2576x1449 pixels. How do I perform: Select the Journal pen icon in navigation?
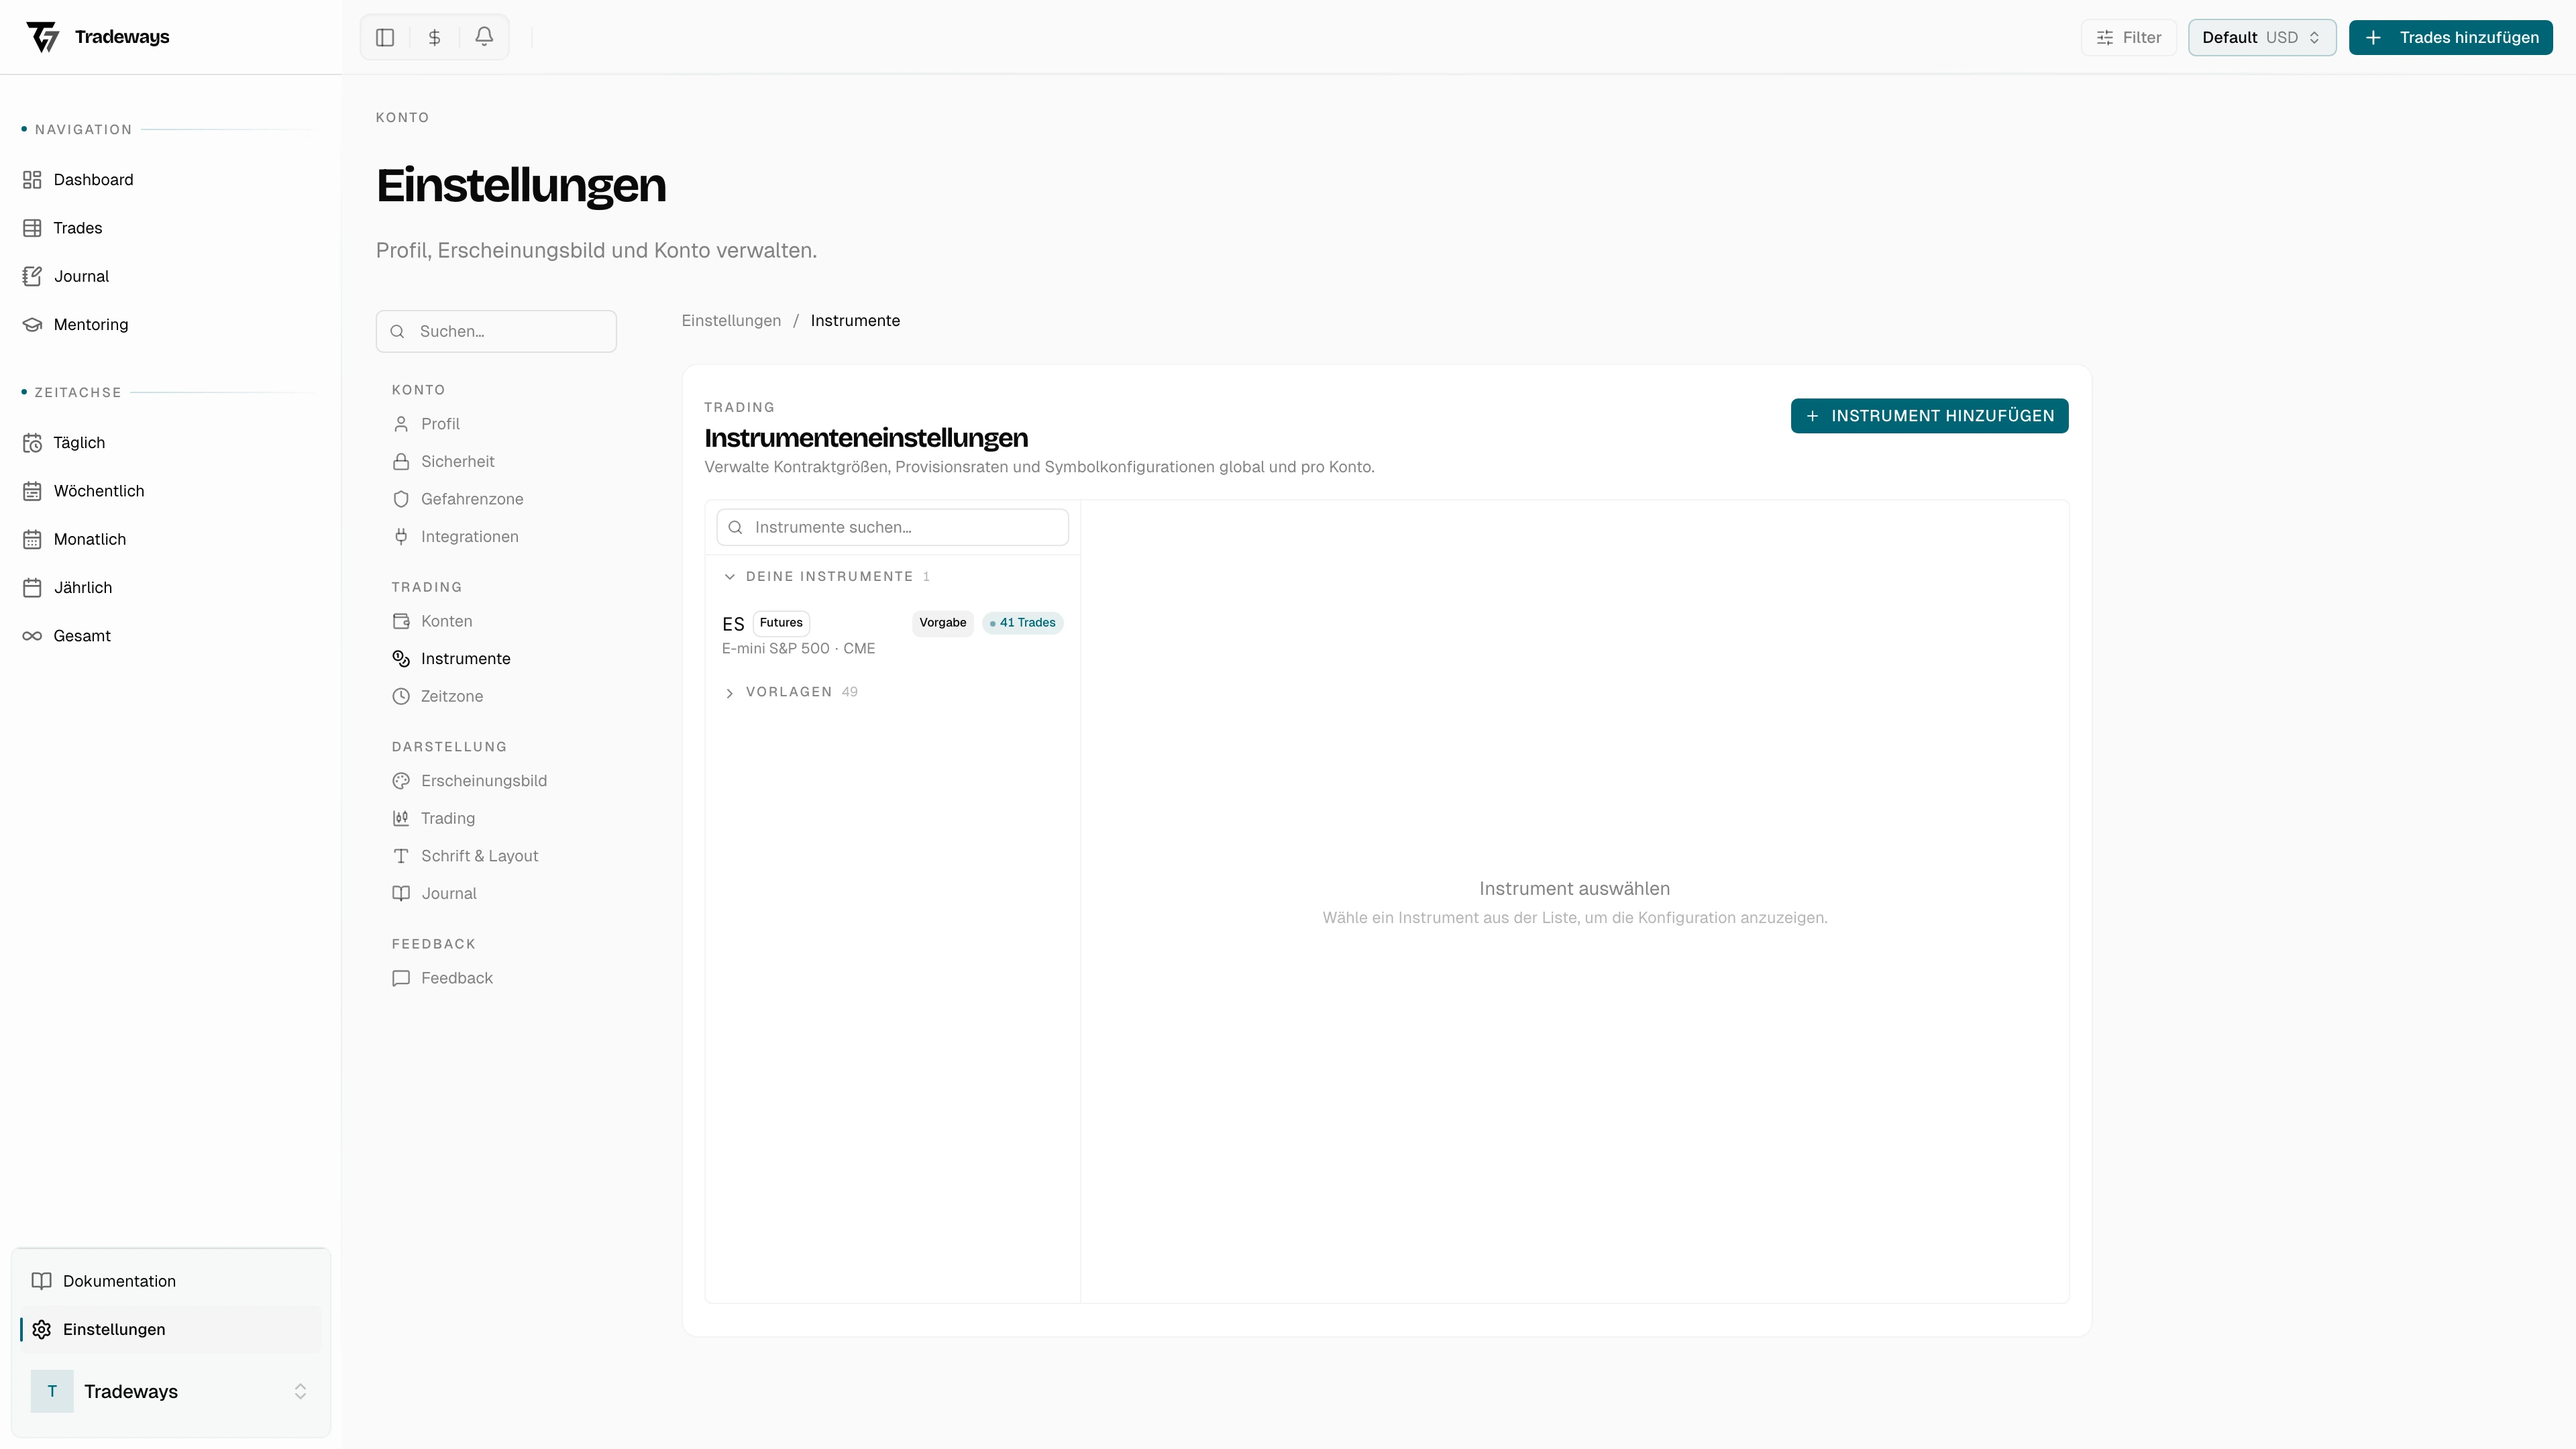tap(33, 276)
